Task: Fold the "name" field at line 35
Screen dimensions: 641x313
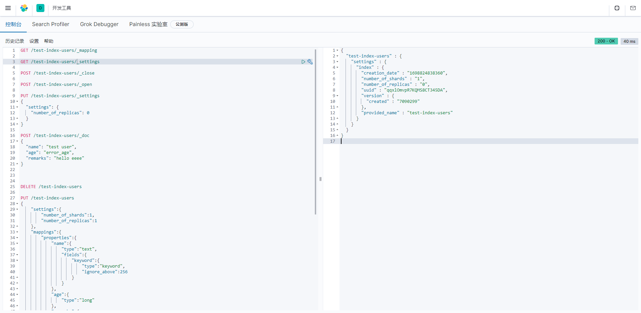Action: (x=17, y=244)
